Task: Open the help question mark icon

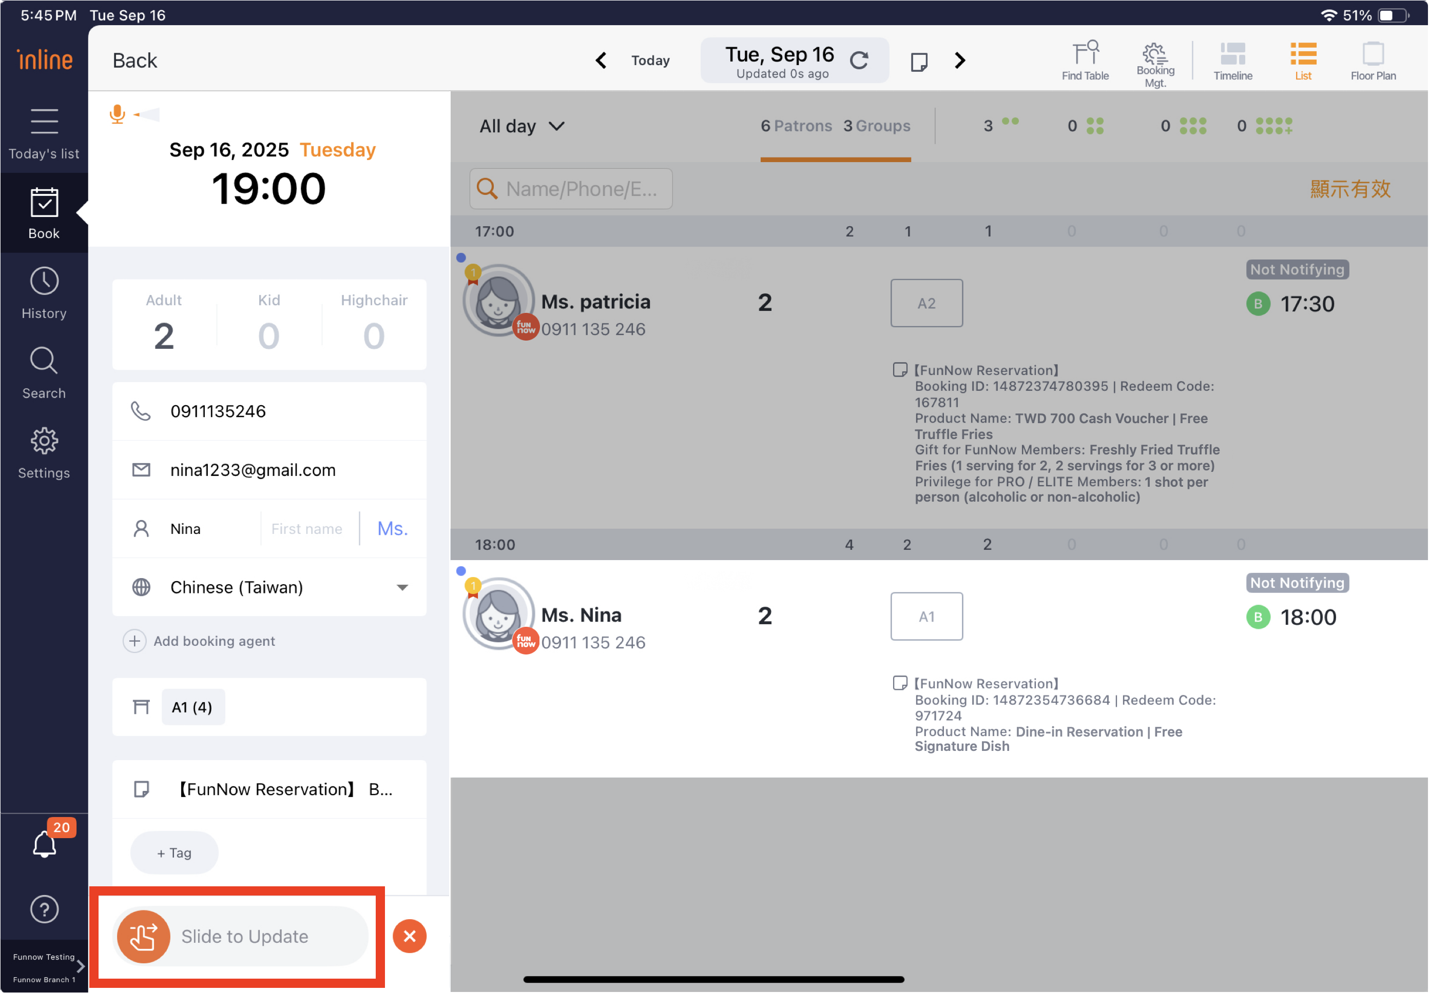Action: point(44,909)
